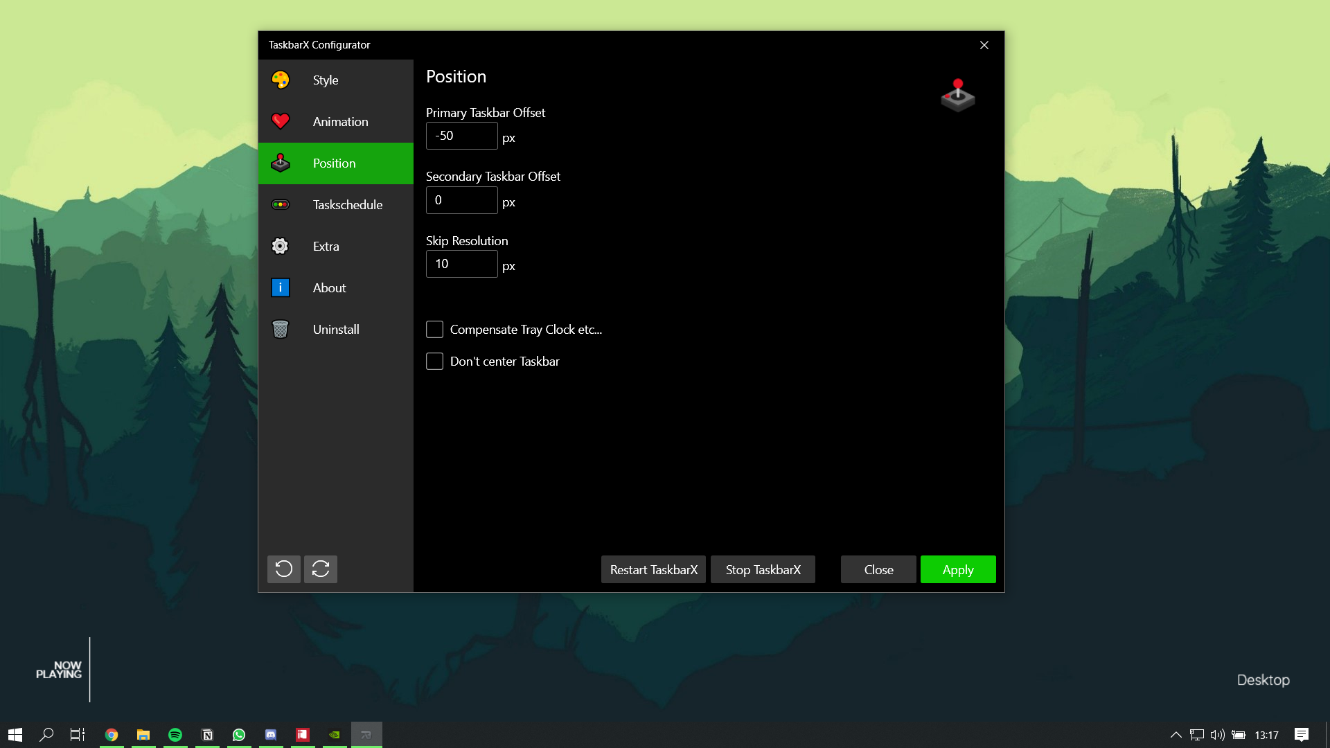Viewport: 1330px width, 748px height.
Task: Open Spotify from the taskbar
Action: pyautogui.click(x=175, y=734)
